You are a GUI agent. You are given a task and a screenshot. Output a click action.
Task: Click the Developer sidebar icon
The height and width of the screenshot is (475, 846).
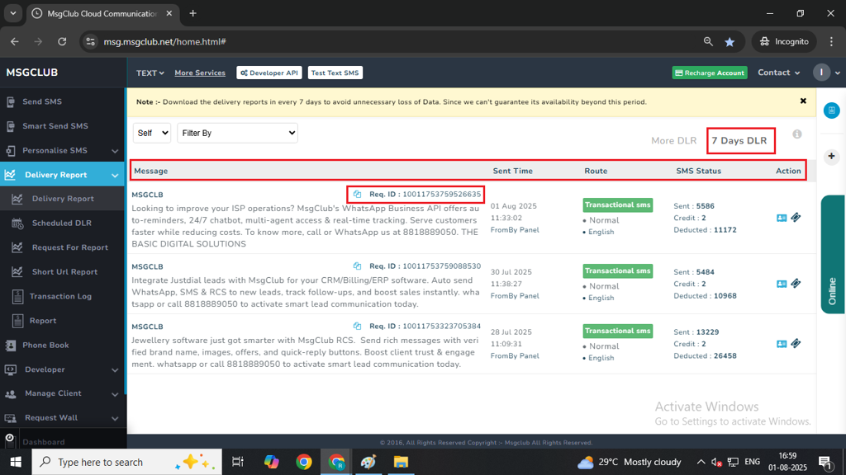[x=10, y=369]
